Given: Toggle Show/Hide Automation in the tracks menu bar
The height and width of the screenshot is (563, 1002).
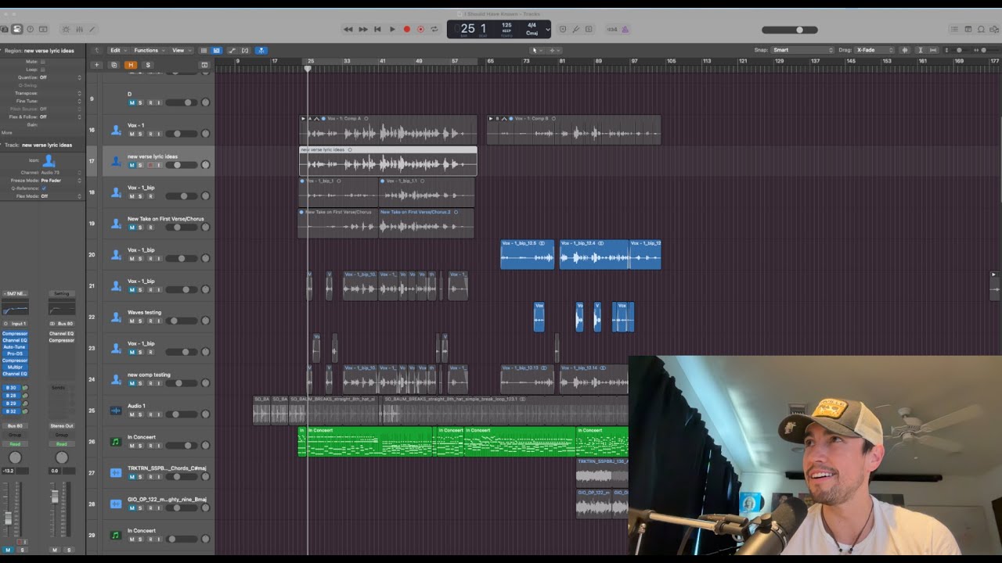Looking at the screenshot, I should [x=232, y=50].
